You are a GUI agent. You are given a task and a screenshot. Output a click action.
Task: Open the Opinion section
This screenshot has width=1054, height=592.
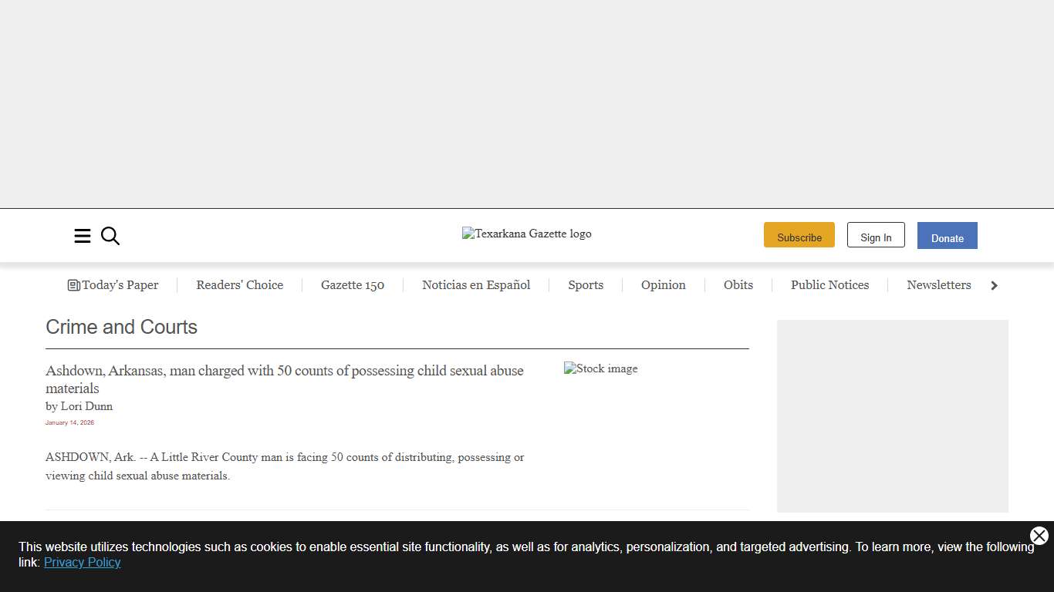coord(663,285)
